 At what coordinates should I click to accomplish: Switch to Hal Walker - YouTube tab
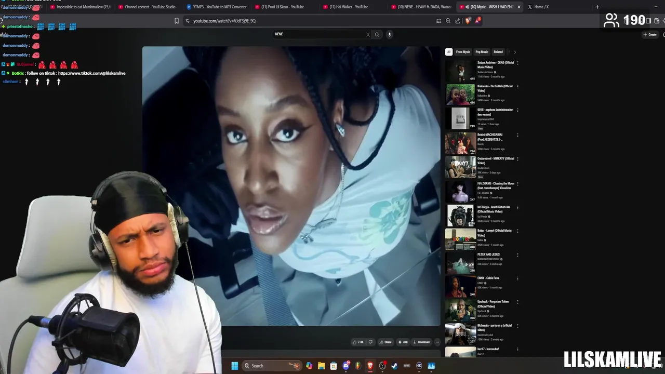(x=352, y=7)
